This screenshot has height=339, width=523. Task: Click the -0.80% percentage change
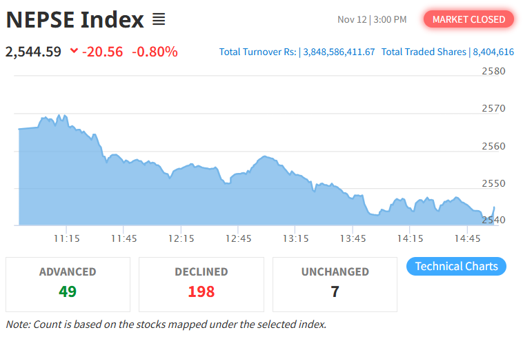pos(155,52)
